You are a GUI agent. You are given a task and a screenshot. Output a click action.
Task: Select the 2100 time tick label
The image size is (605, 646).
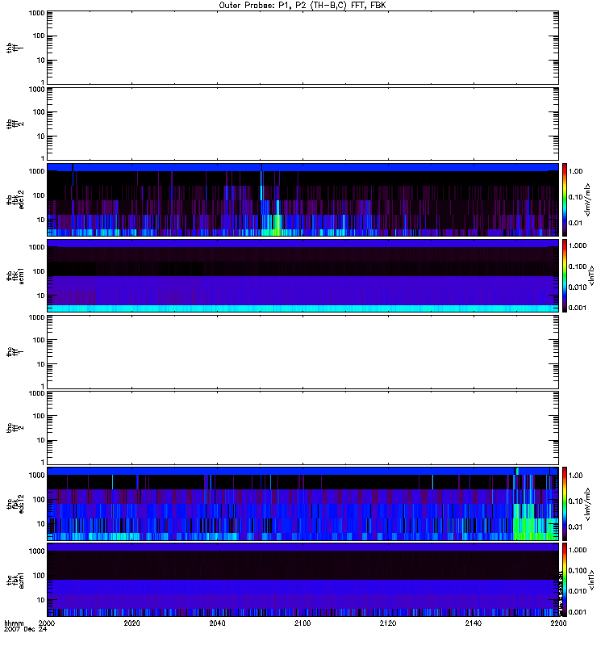point(302,623)
